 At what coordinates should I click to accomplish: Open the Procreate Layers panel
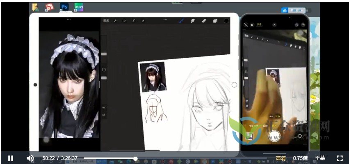coord(215,21)
